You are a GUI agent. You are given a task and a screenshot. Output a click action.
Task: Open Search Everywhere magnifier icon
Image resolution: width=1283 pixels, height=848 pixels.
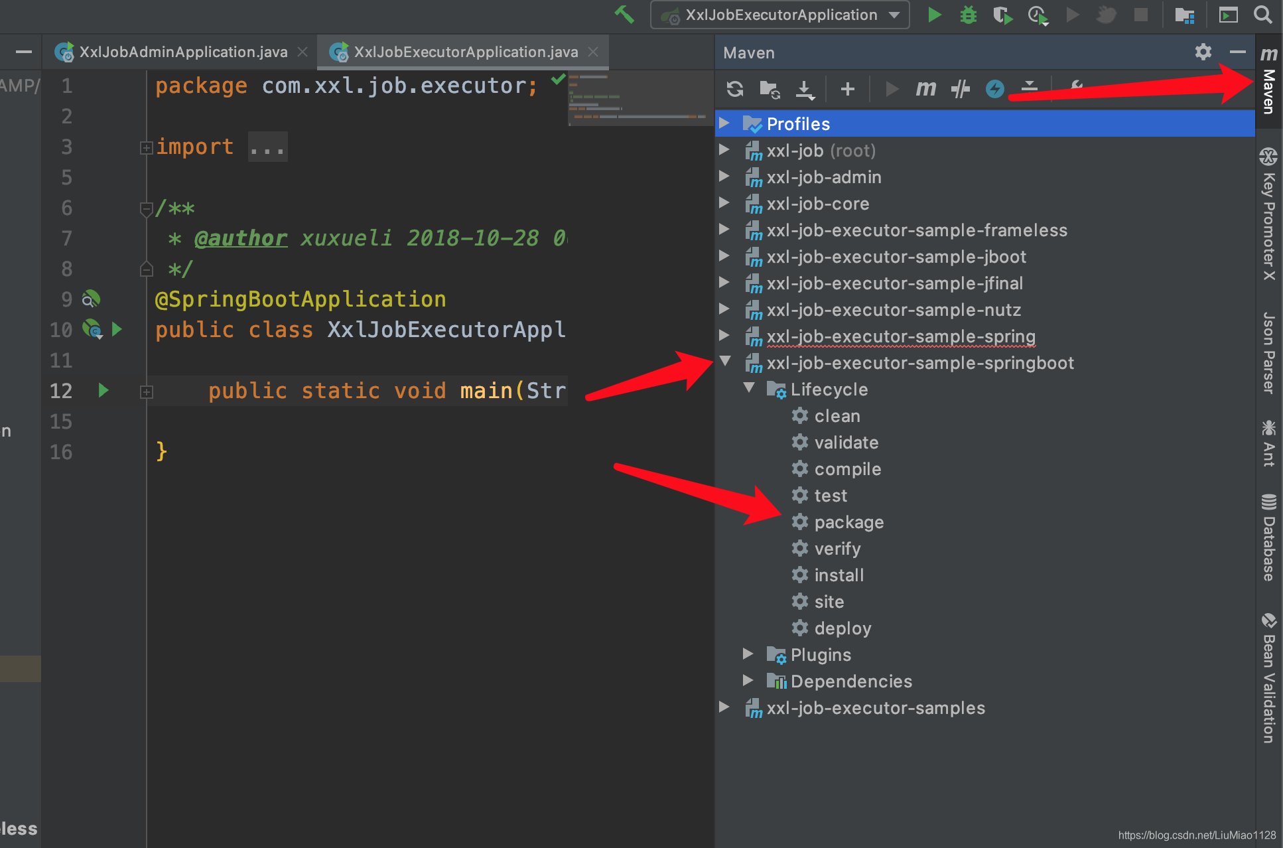pyautogui.click(x=1263, y=15)
